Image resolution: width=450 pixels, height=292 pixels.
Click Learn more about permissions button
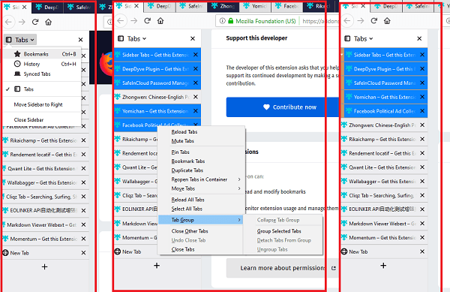(283, 268)
